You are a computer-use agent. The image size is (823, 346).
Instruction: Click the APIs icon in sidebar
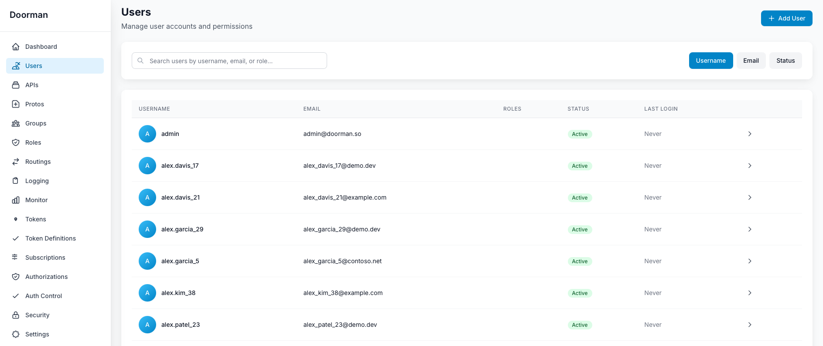(16, 85)
